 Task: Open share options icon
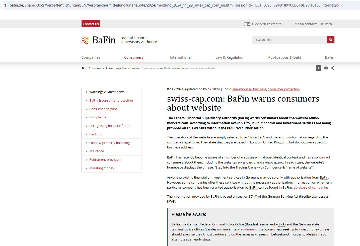333,68
